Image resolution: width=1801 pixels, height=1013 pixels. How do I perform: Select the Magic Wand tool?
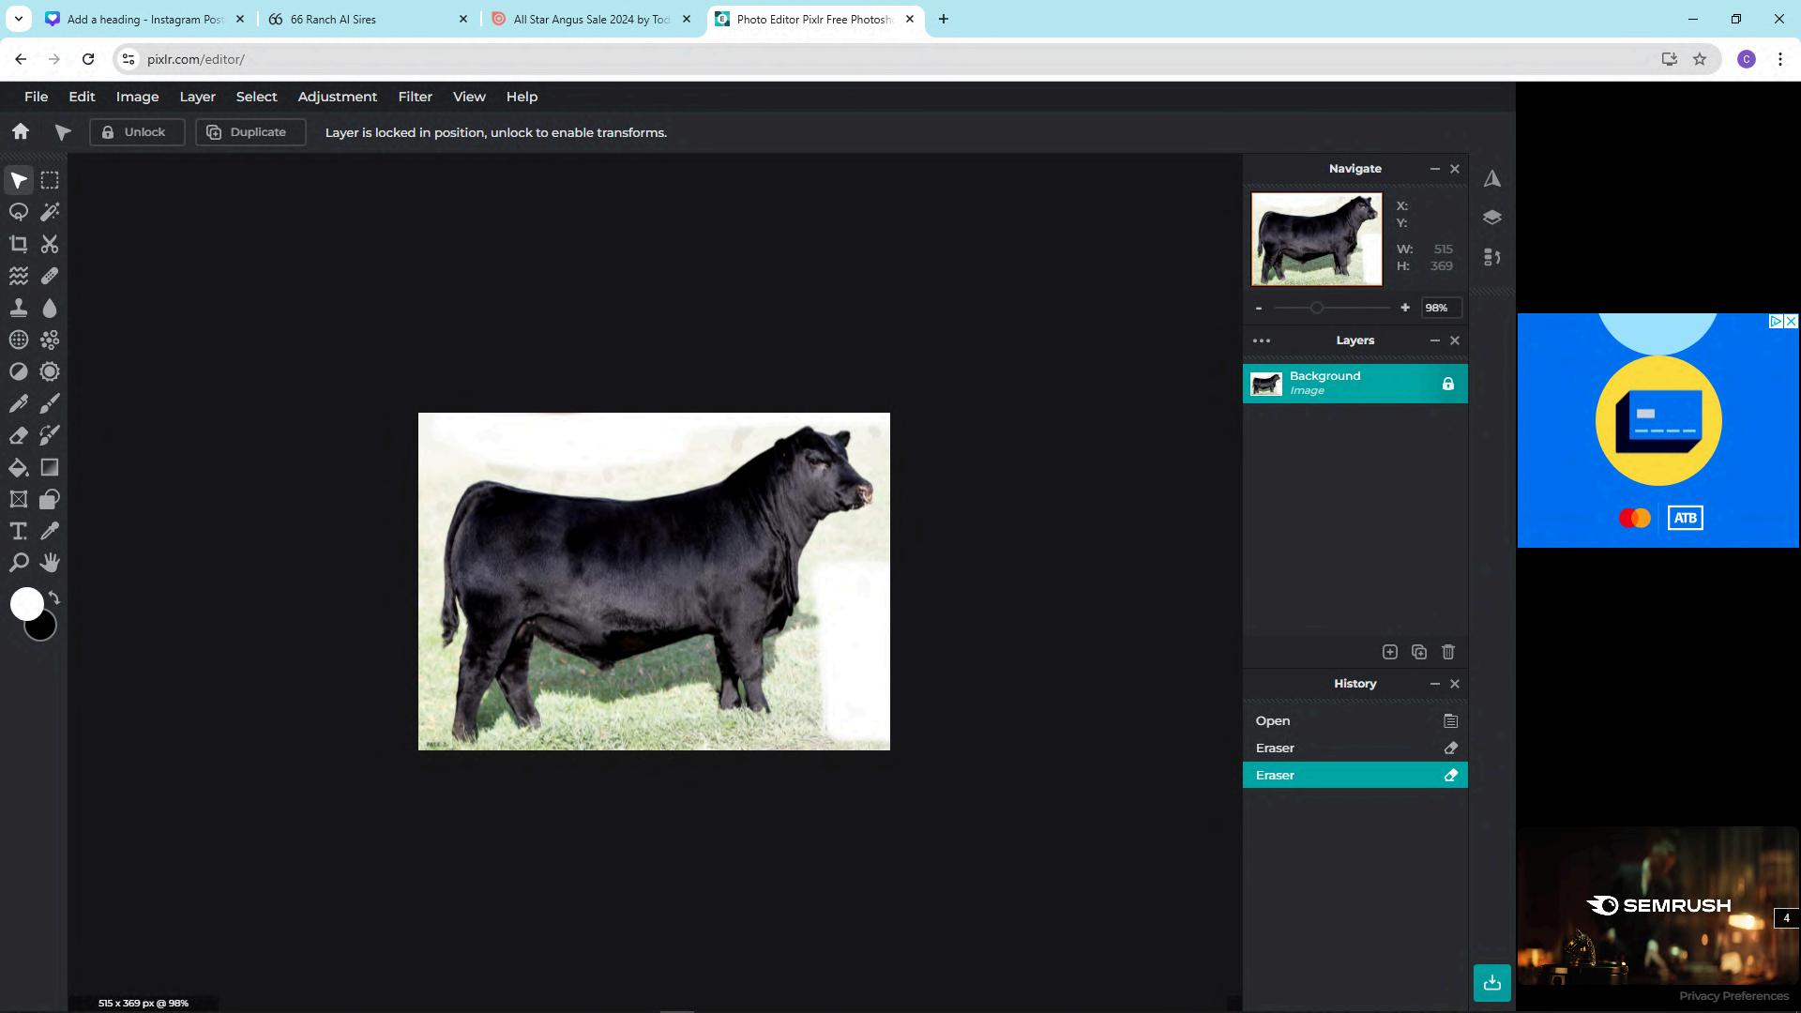pyautogui.click(x=50, y=212)
